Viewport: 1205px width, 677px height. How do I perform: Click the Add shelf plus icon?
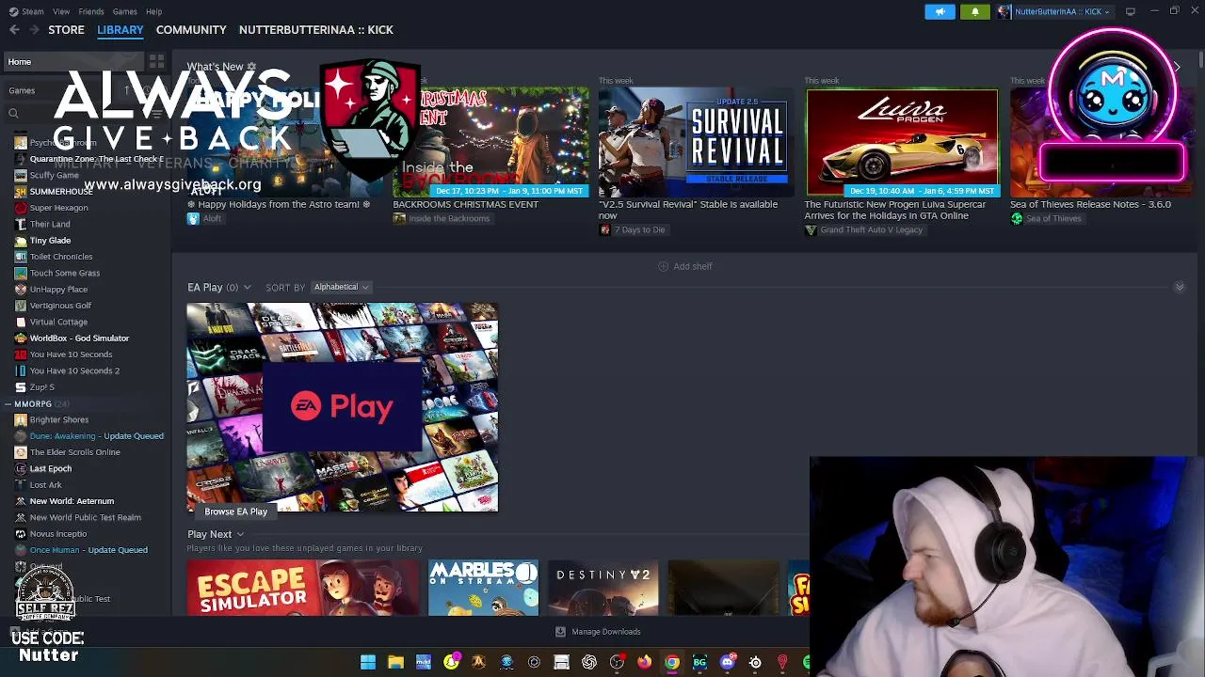(663, 266)
